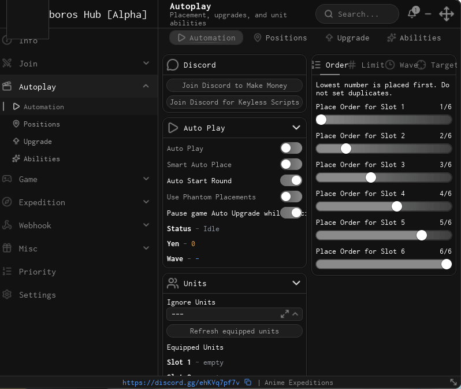Screen dimensions: 461x389
Task: Click the Game controller icon in sidebar
Action: [x=7, y=179]
